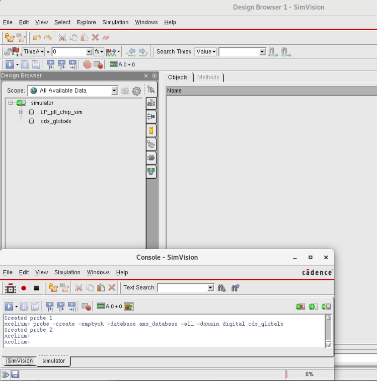377x381 pixels.
Task: Open the Search Times Value dropdown
Action: (206, 52)
